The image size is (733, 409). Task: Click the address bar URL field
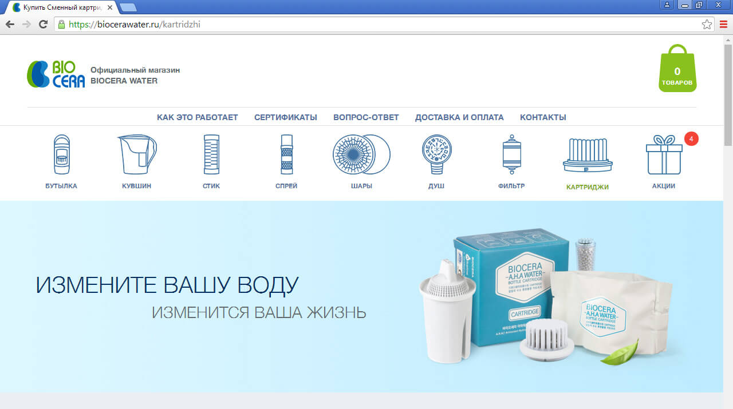[229, 24]
